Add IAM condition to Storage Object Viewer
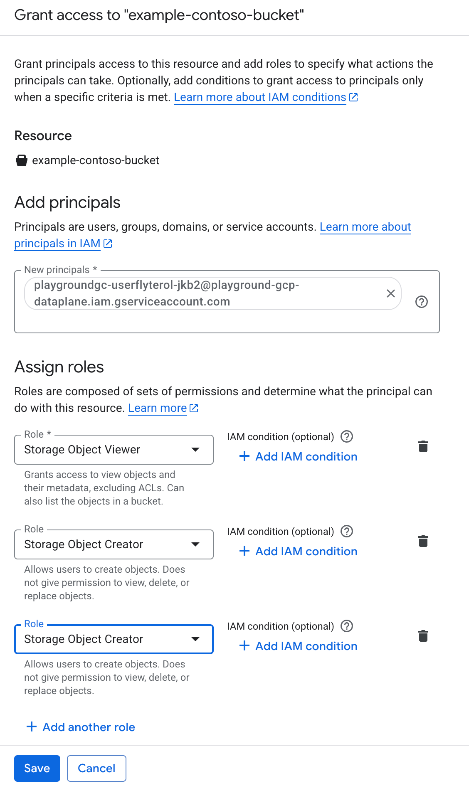Viewport: 469px width, 788px height. tap(299, 456)
